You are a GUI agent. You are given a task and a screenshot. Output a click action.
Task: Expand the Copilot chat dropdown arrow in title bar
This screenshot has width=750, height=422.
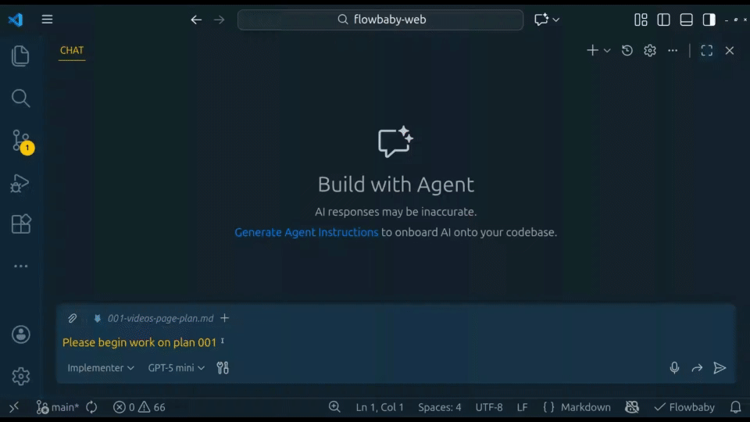coord(555,20)
